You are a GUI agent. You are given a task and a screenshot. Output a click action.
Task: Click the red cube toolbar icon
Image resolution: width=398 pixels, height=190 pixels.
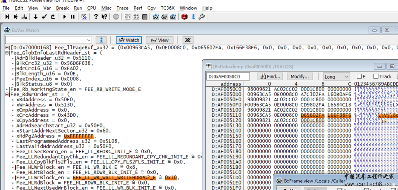pyautogui.click(x=185, y=17)
